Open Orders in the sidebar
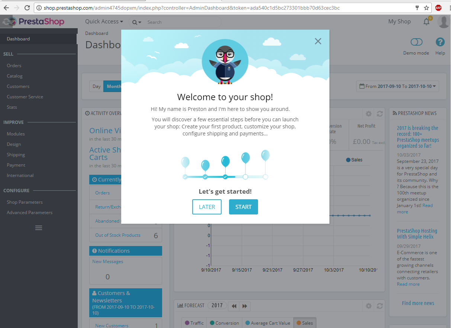The image size is (451, 328). coord(14,66)
